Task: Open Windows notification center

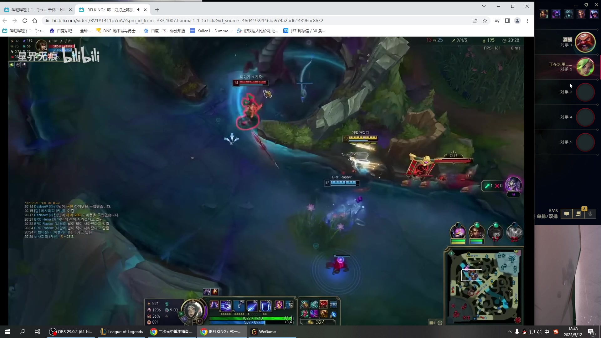Action: coord(591,332)
